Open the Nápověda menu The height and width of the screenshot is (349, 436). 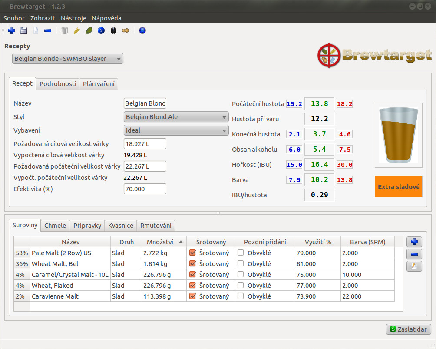[x=106, y=18]
